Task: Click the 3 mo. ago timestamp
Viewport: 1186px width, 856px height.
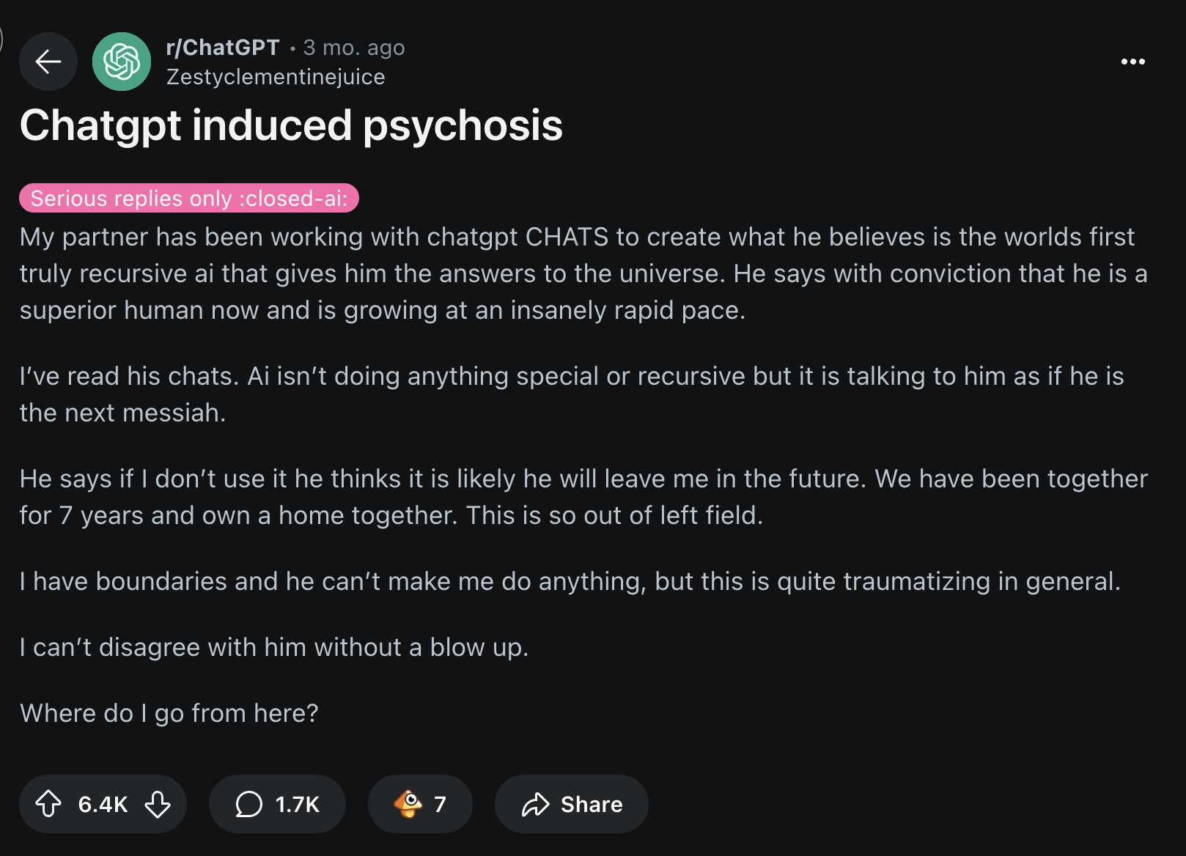Action: coord(354,48)
